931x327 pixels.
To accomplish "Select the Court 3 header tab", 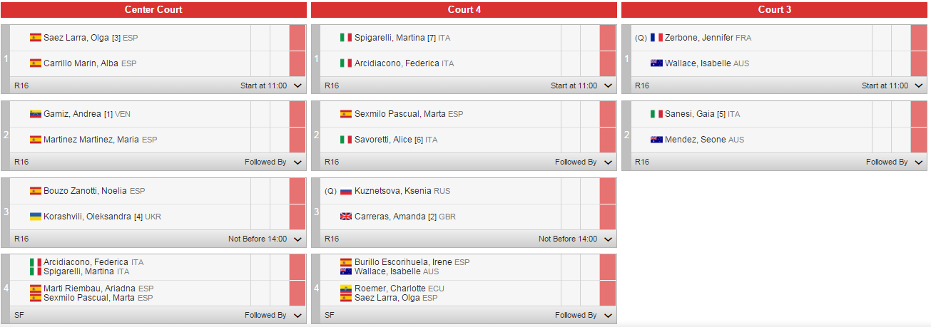I will 774,10.
